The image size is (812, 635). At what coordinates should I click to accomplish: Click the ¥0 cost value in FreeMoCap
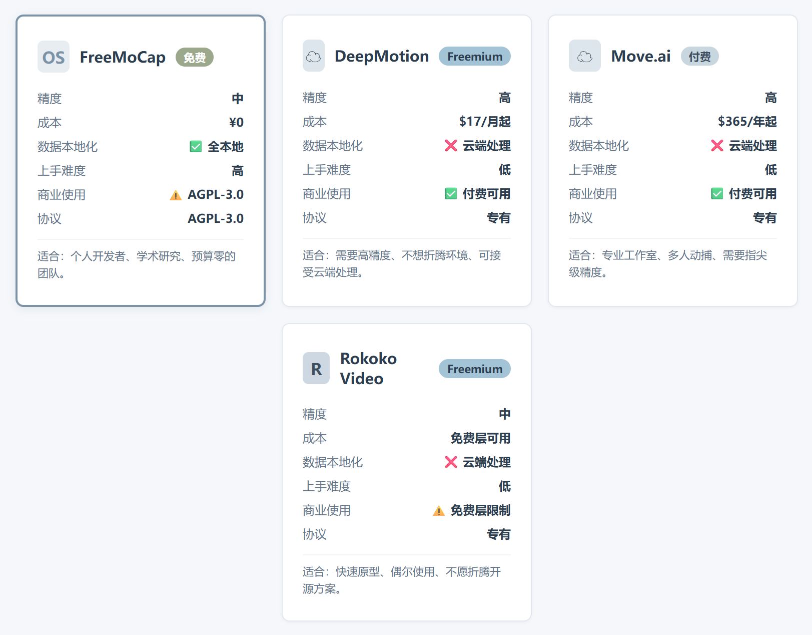pyautogui.click(x=236, y=122)
